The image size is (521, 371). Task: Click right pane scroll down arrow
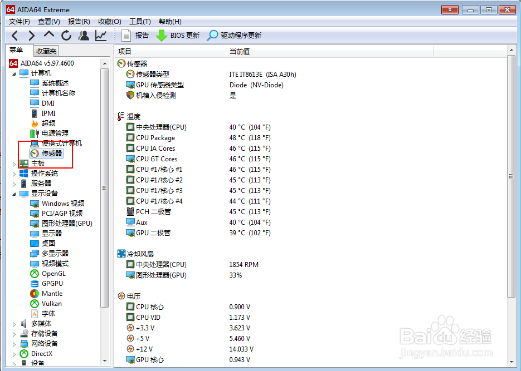(511, 362)
